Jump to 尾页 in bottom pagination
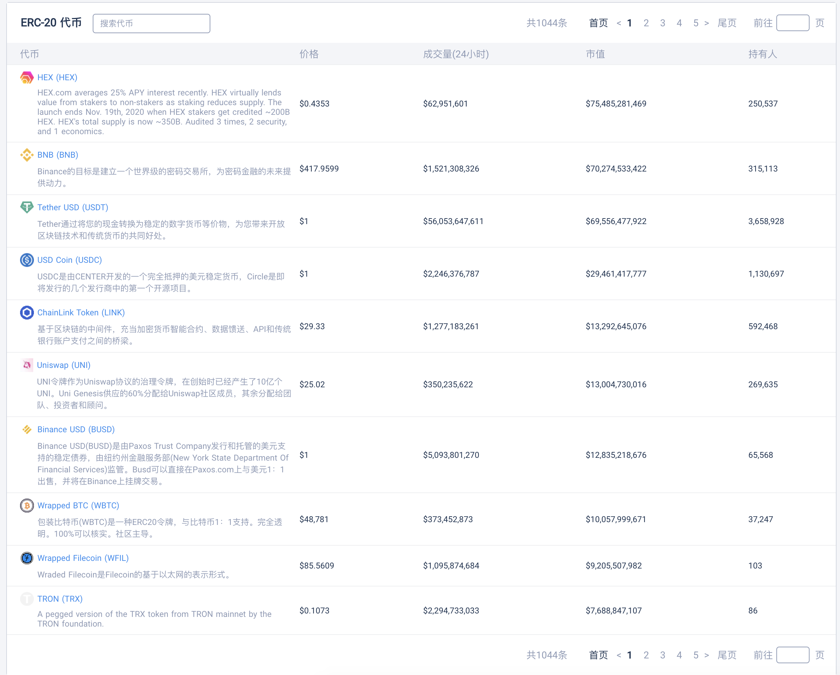 click(x=727, y=655)
